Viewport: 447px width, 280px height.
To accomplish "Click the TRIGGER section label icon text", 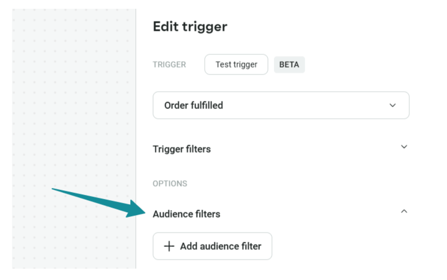I will point(169,64).
